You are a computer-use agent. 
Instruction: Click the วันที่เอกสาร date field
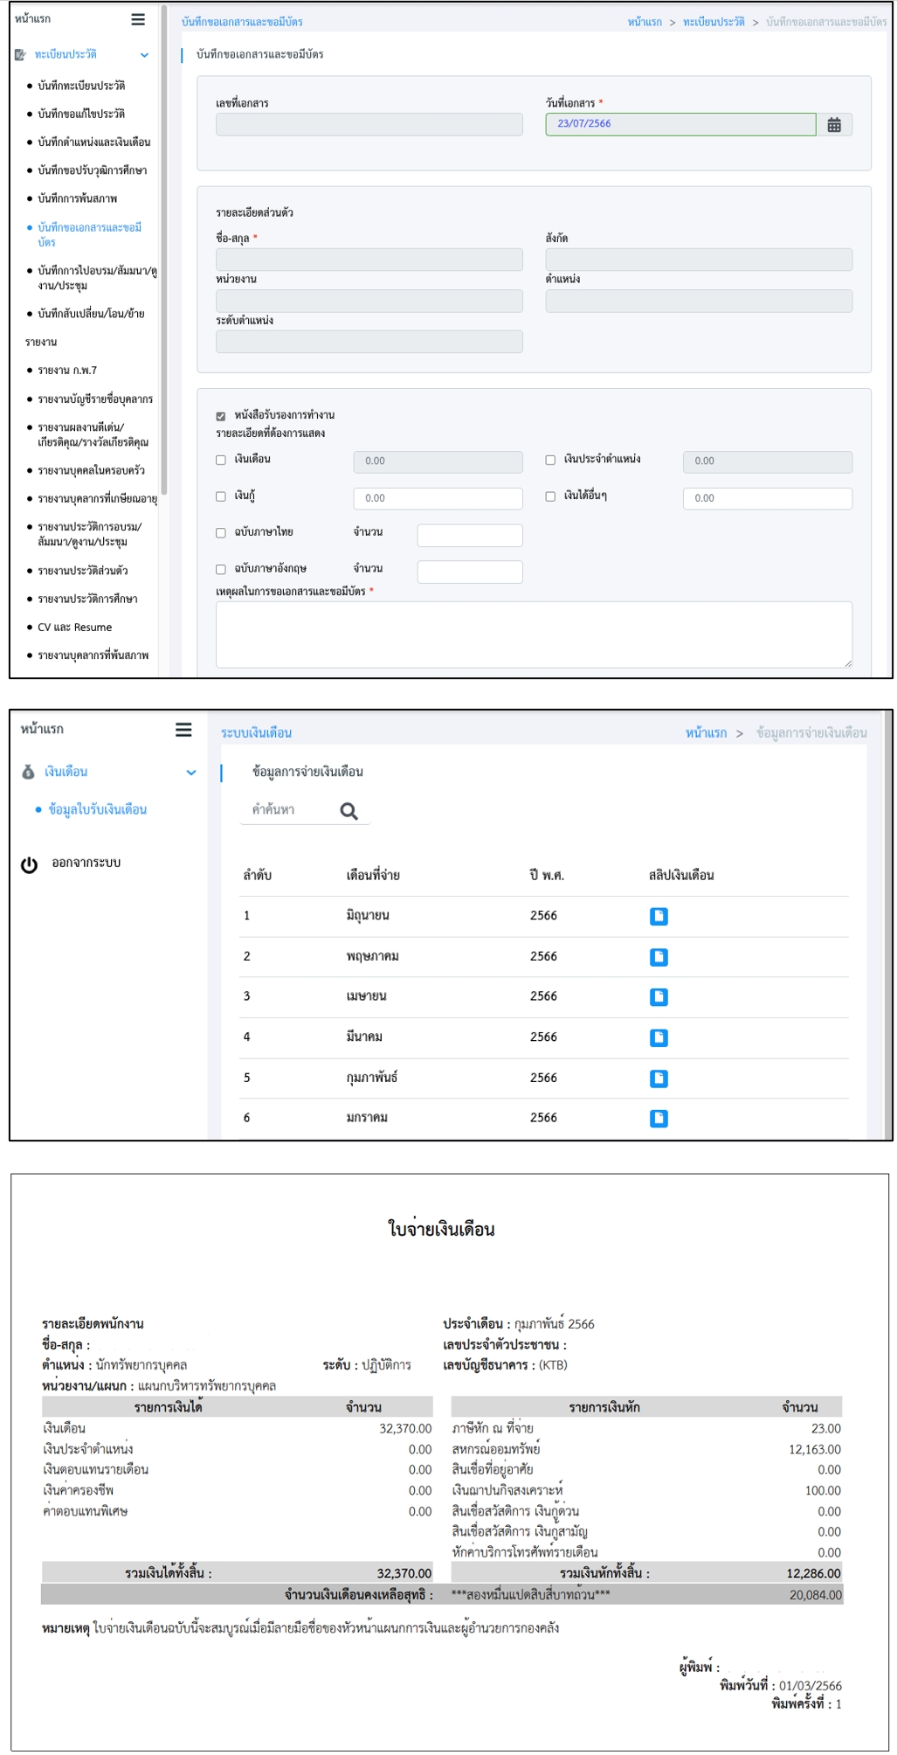tap(680, 124)
